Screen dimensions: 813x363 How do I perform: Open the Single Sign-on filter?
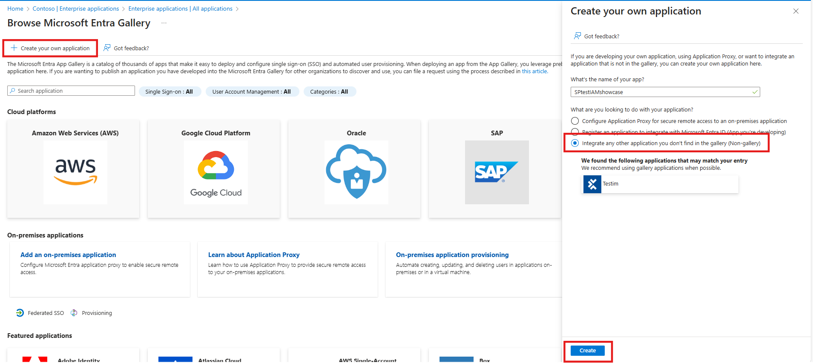pyautogui.click(x=169, y=91)
